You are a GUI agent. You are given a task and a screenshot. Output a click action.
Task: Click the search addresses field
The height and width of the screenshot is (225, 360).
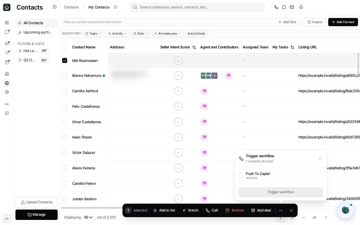tap(197, 7)
